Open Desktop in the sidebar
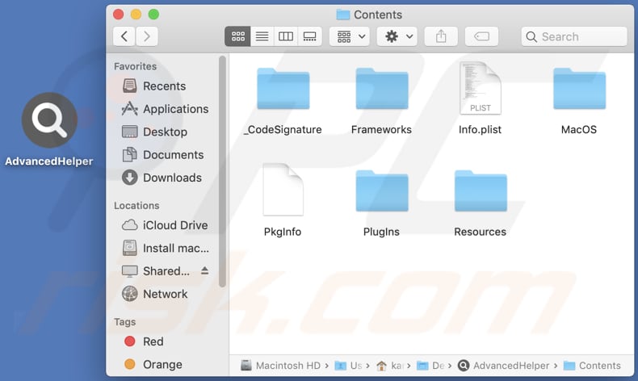Image resolution: width=638 pixels, height=381 pixels. point(154,132)
